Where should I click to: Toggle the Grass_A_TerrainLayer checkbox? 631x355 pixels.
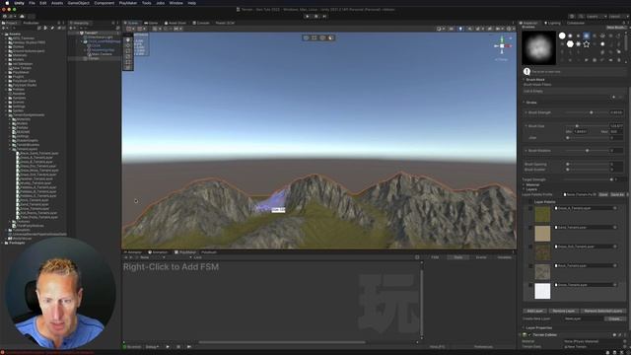(530, 208)
